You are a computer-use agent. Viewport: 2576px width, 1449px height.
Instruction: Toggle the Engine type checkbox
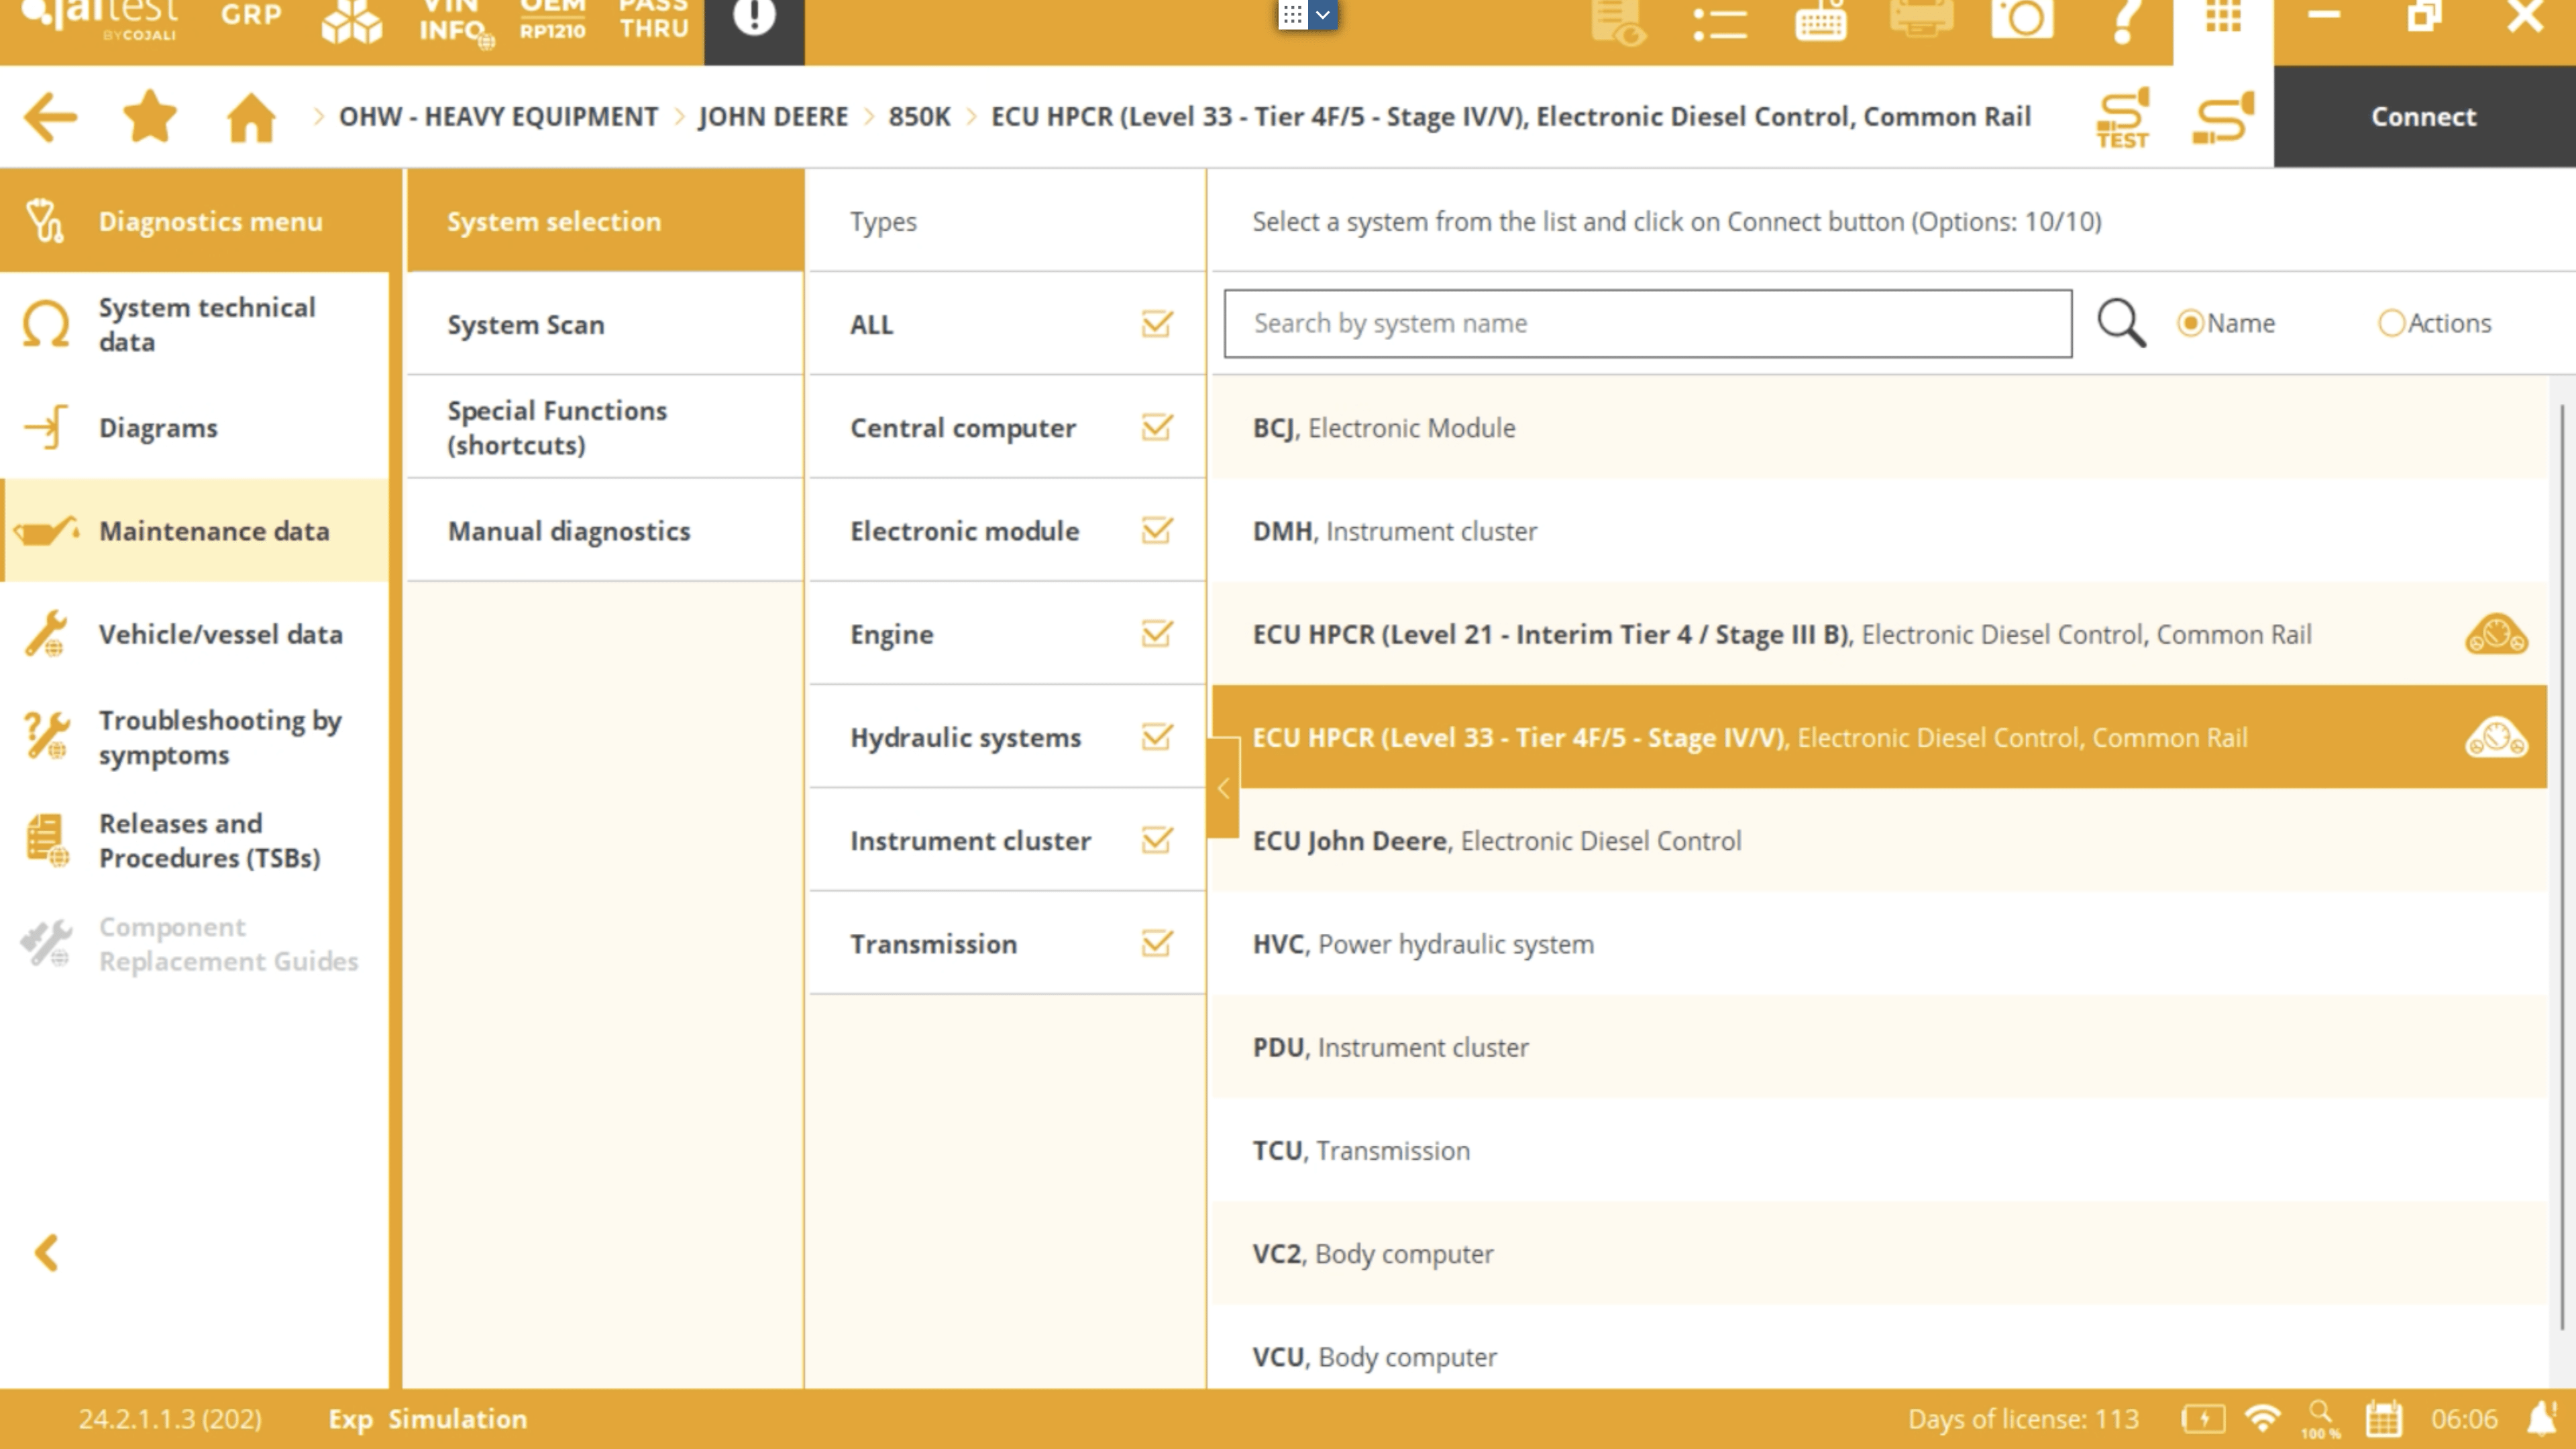pos(1156,634)
